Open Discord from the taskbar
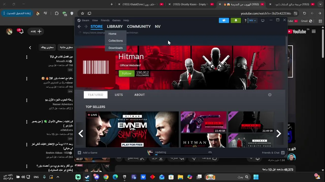The image size is (325, 182). tap(96, 177)
